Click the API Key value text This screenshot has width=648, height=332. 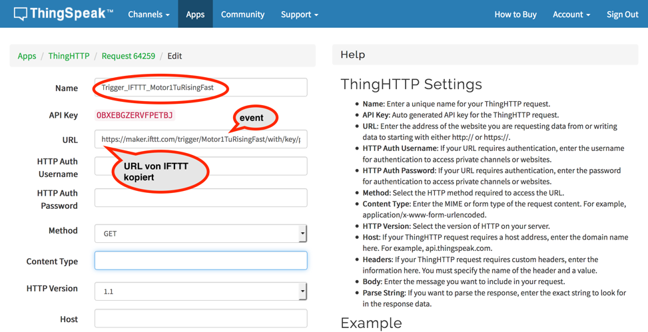click(x=135, y=115)
